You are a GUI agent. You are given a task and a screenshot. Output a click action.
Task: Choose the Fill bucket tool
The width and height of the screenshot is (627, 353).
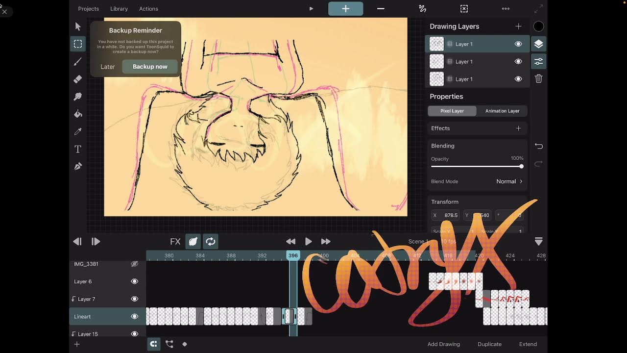pos(78,114)
